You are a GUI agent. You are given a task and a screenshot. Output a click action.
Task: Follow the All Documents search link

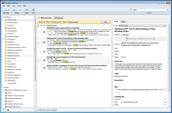73,22
